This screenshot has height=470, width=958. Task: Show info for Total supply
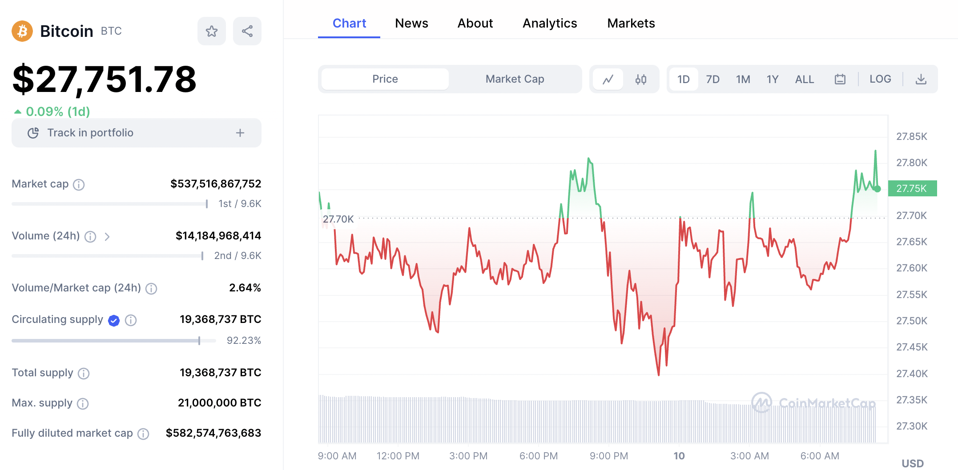click(x=84, y=373)
